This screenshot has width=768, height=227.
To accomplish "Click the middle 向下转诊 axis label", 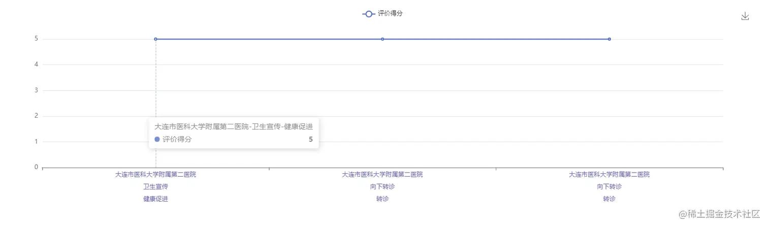I will tap(382, 187).
